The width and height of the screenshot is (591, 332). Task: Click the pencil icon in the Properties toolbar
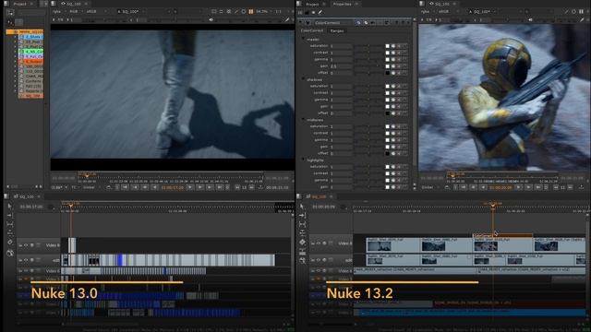coord(320,12)
